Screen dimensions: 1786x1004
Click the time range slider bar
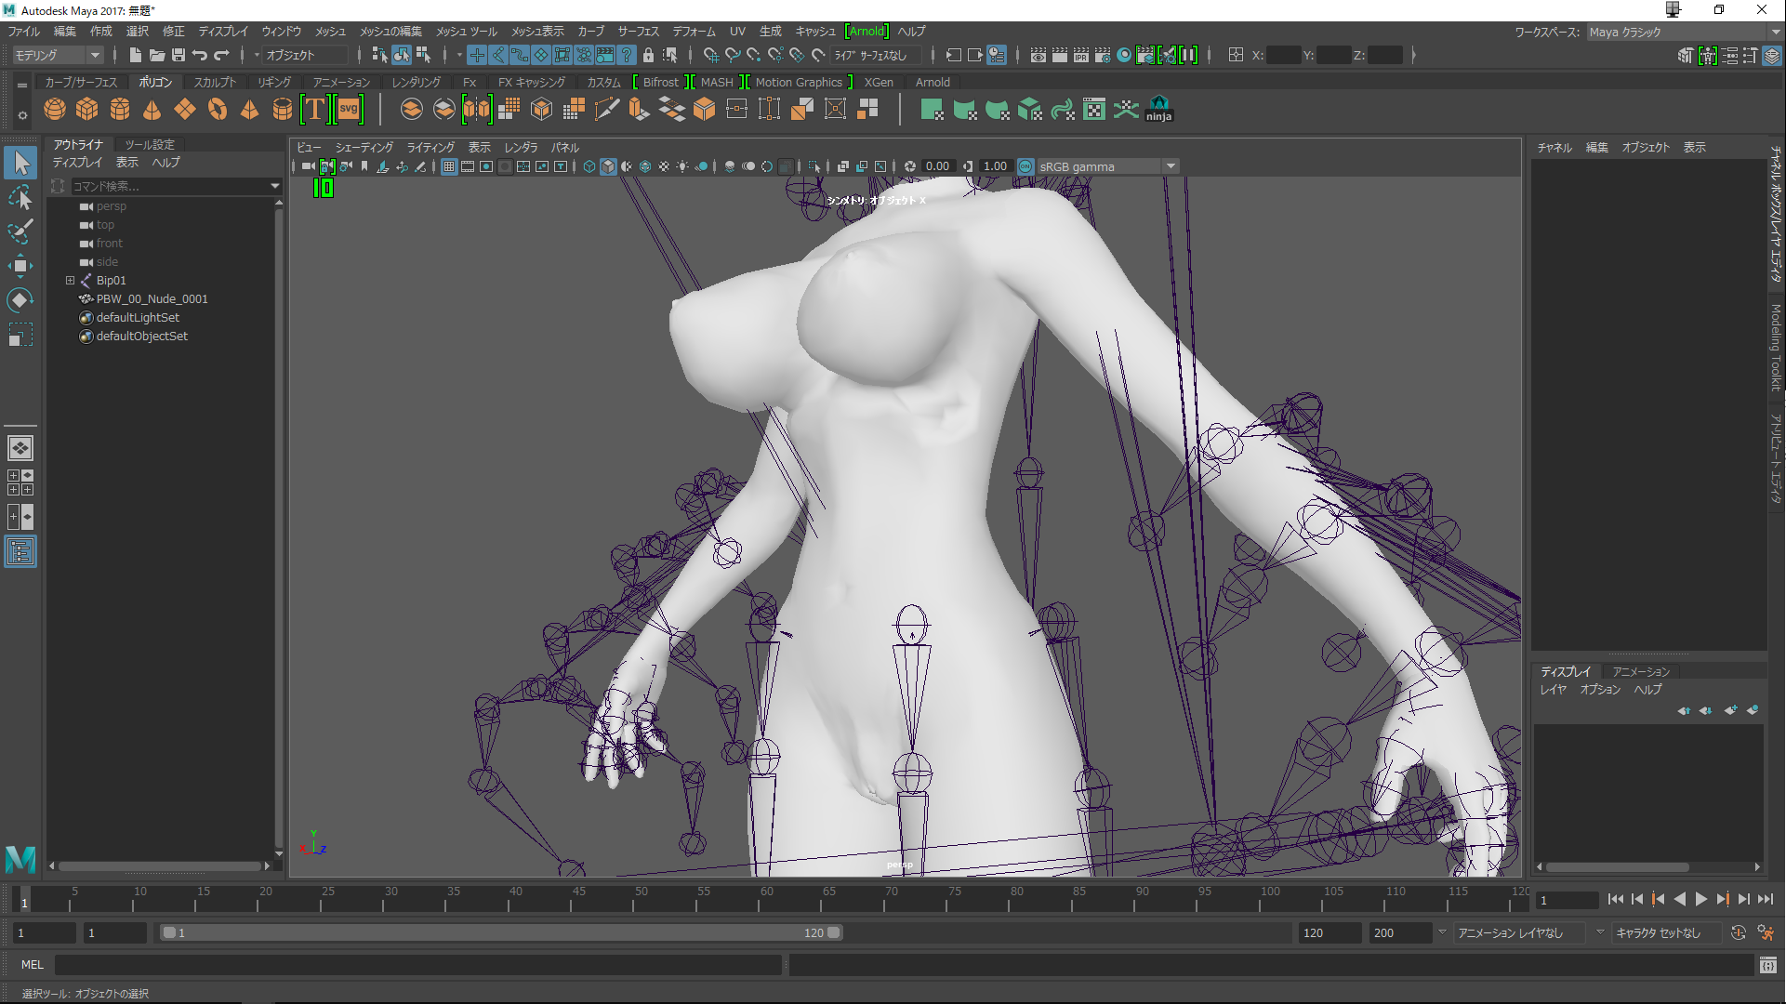[502, 932]
